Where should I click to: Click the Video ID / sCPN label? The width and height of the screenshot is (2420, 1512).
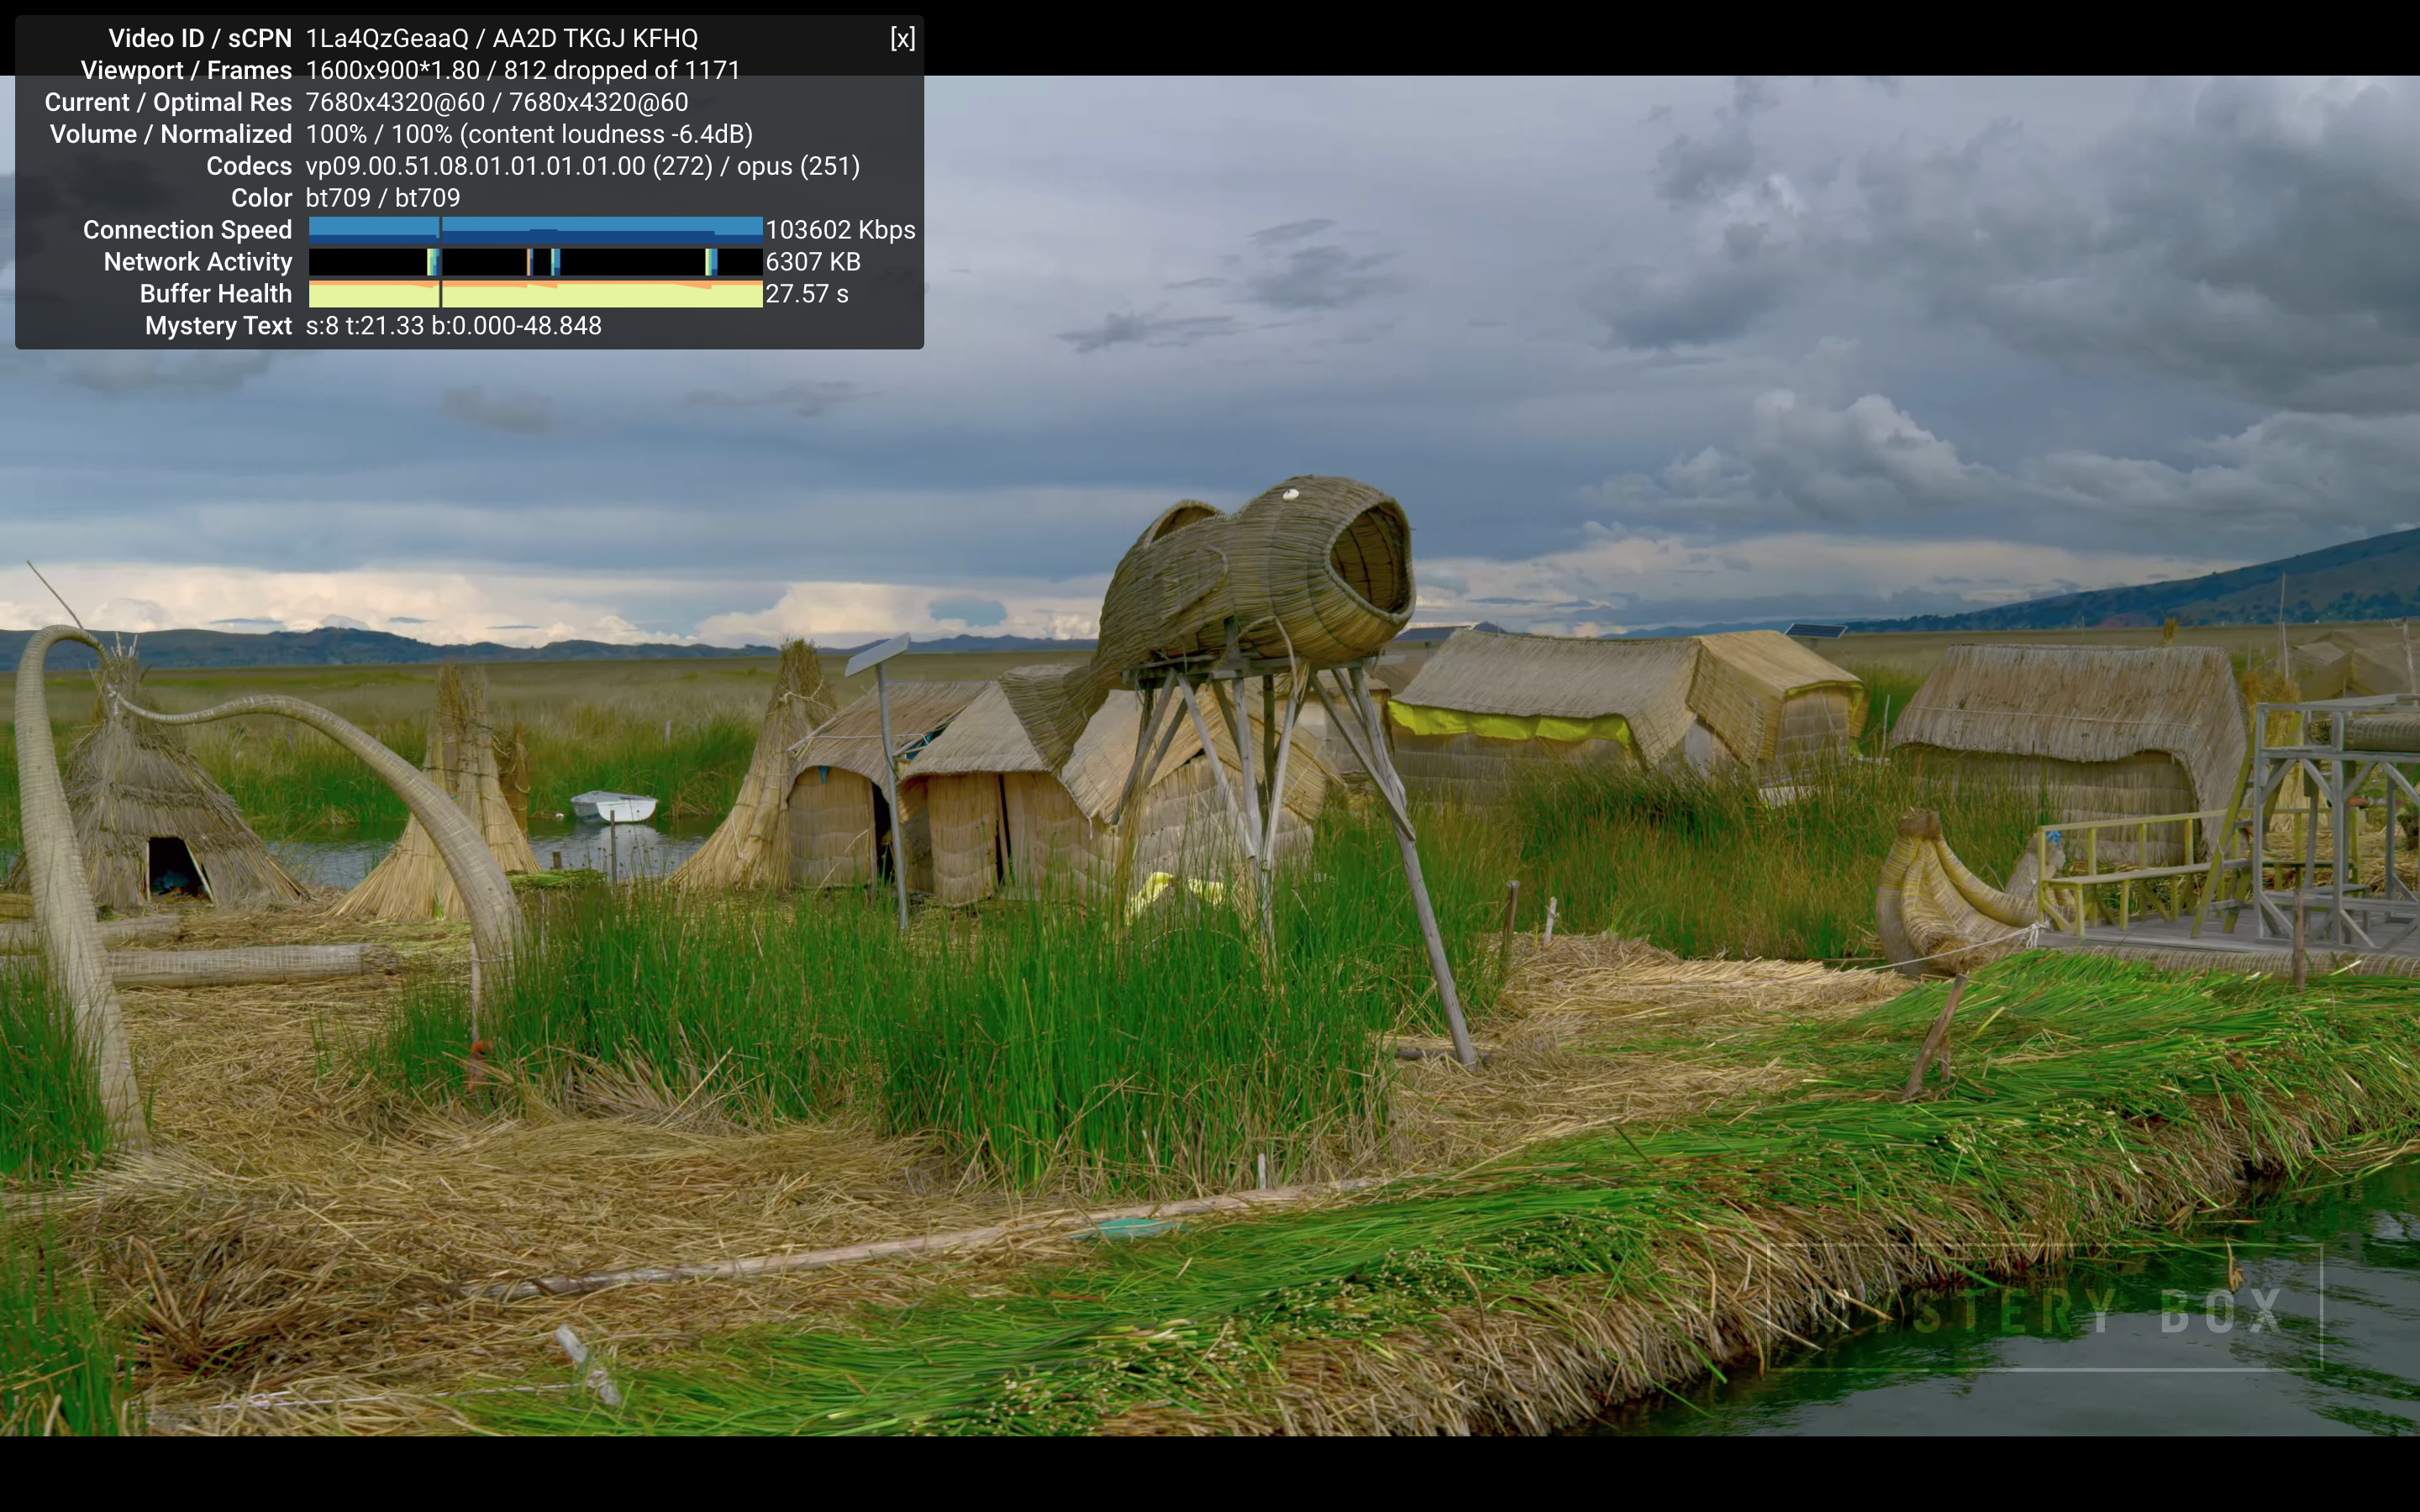199,38
